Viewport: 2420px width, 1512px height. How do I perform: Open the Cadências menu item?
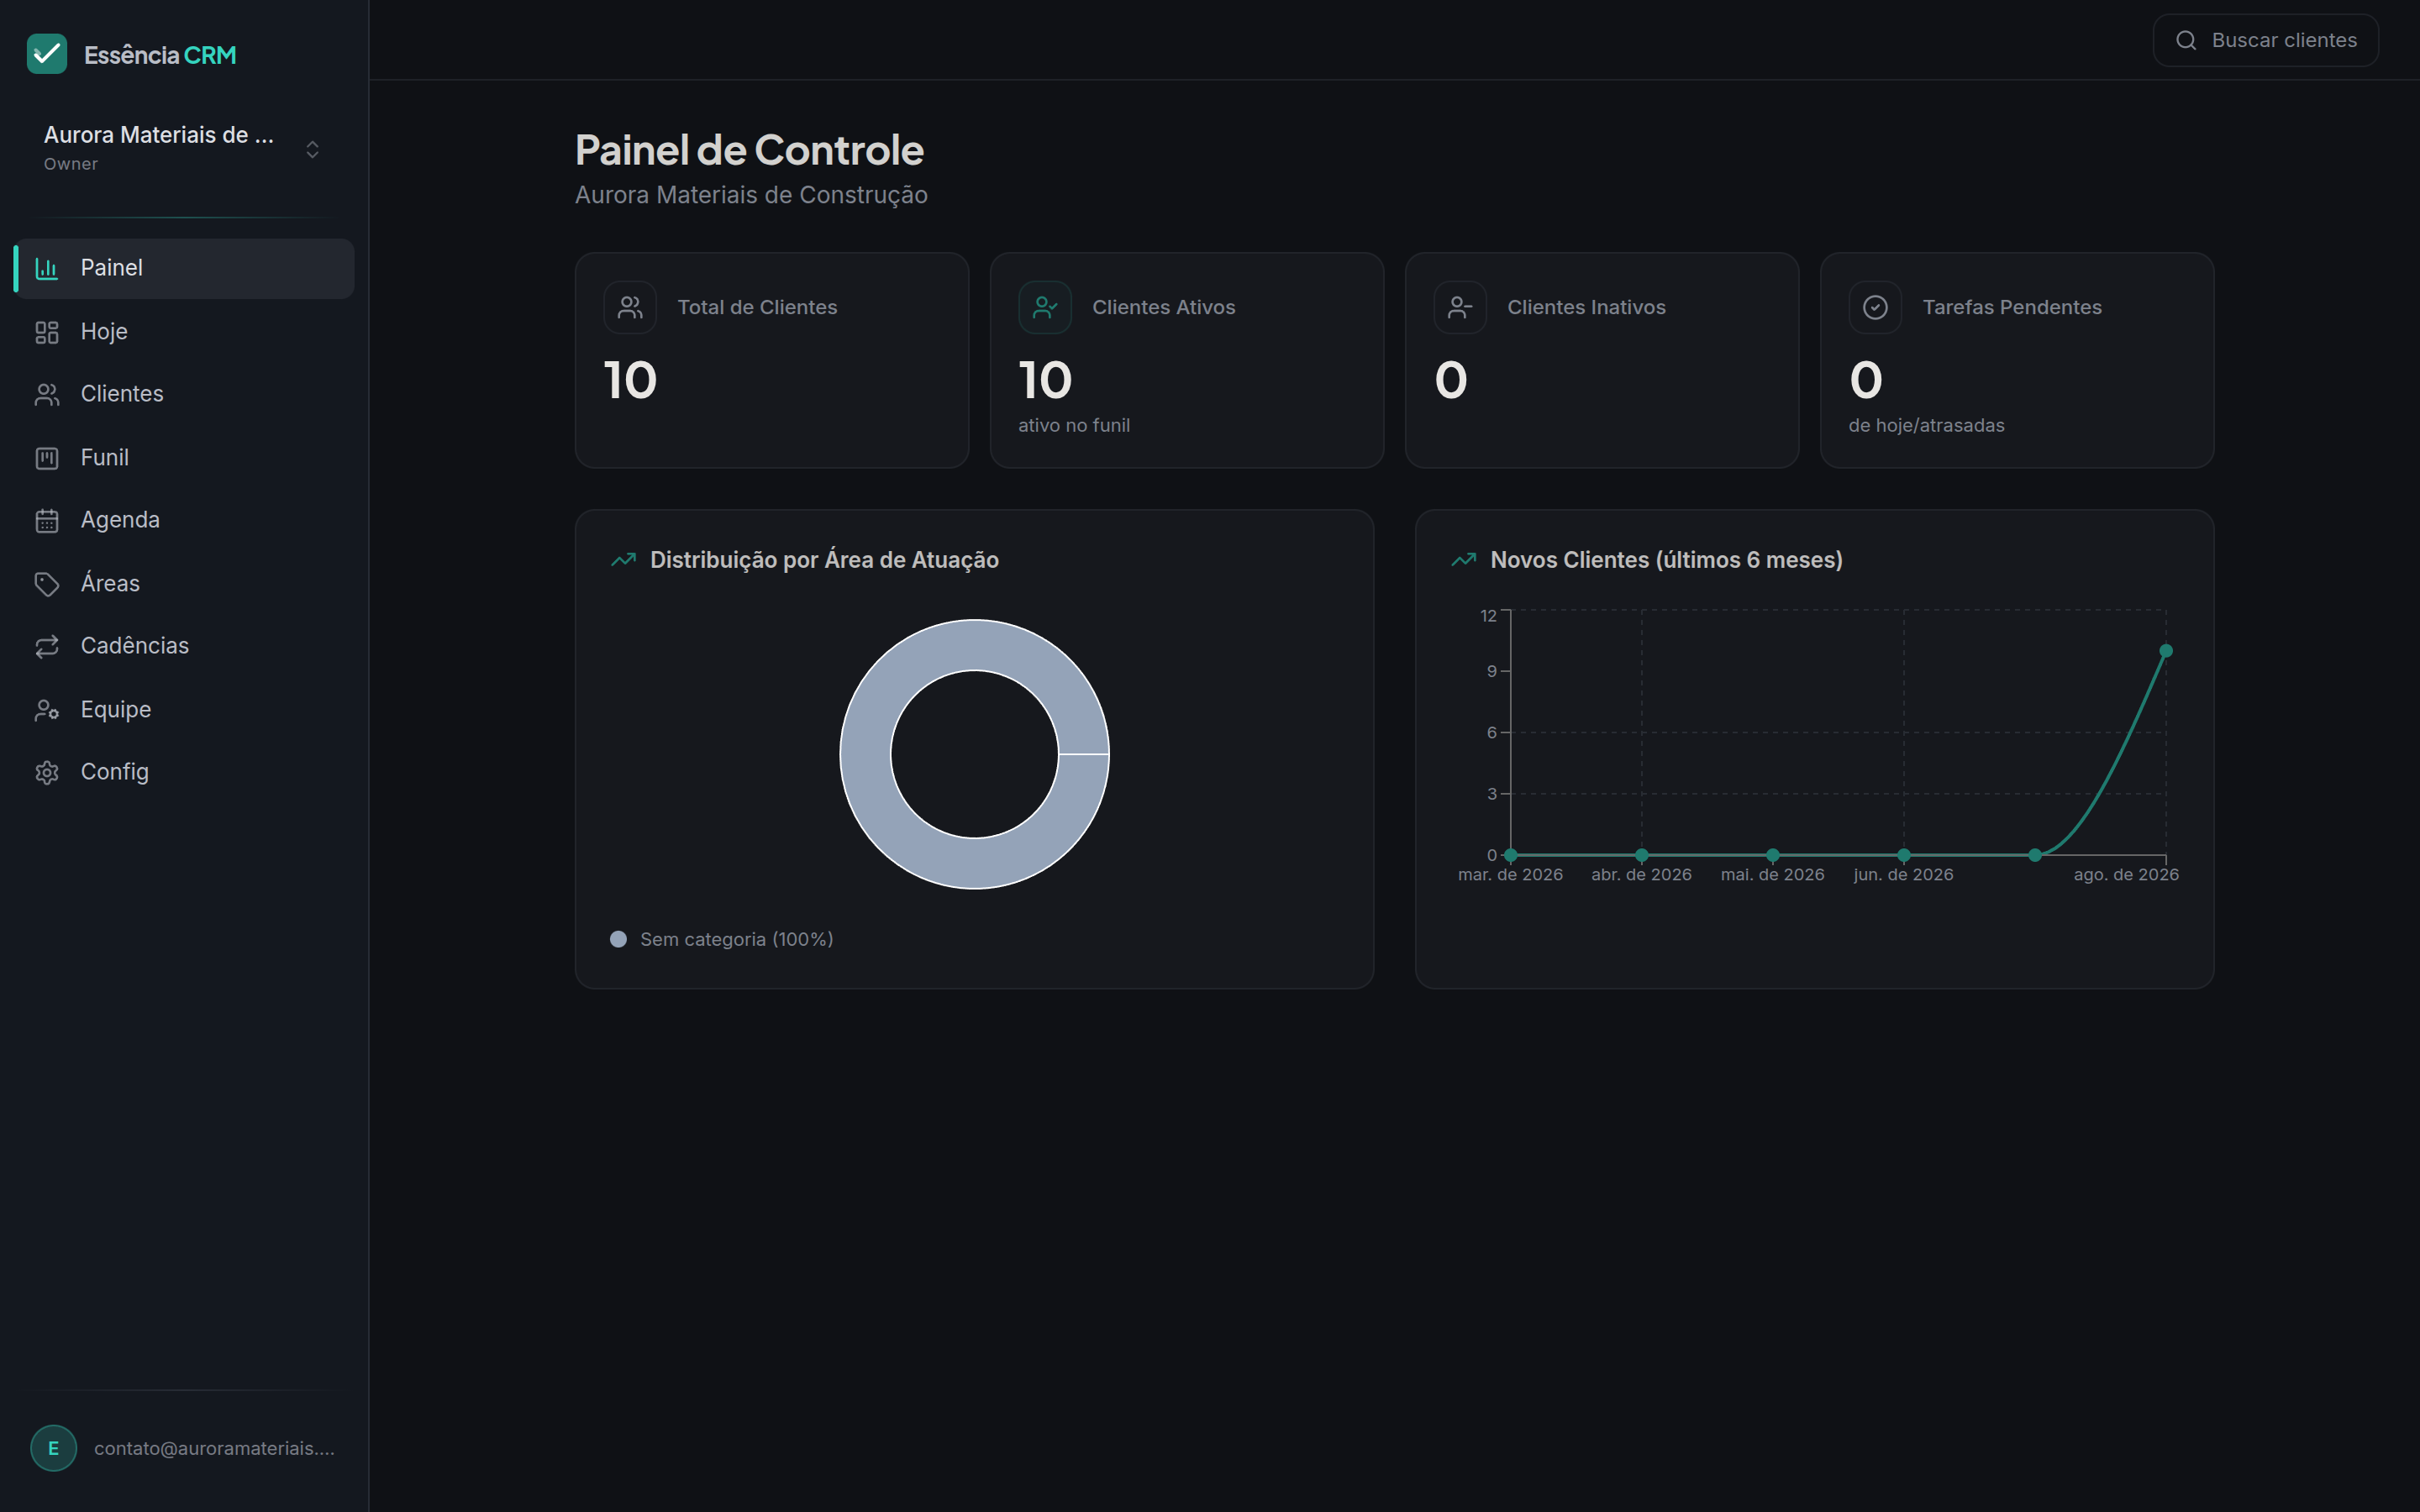(184, 646)
